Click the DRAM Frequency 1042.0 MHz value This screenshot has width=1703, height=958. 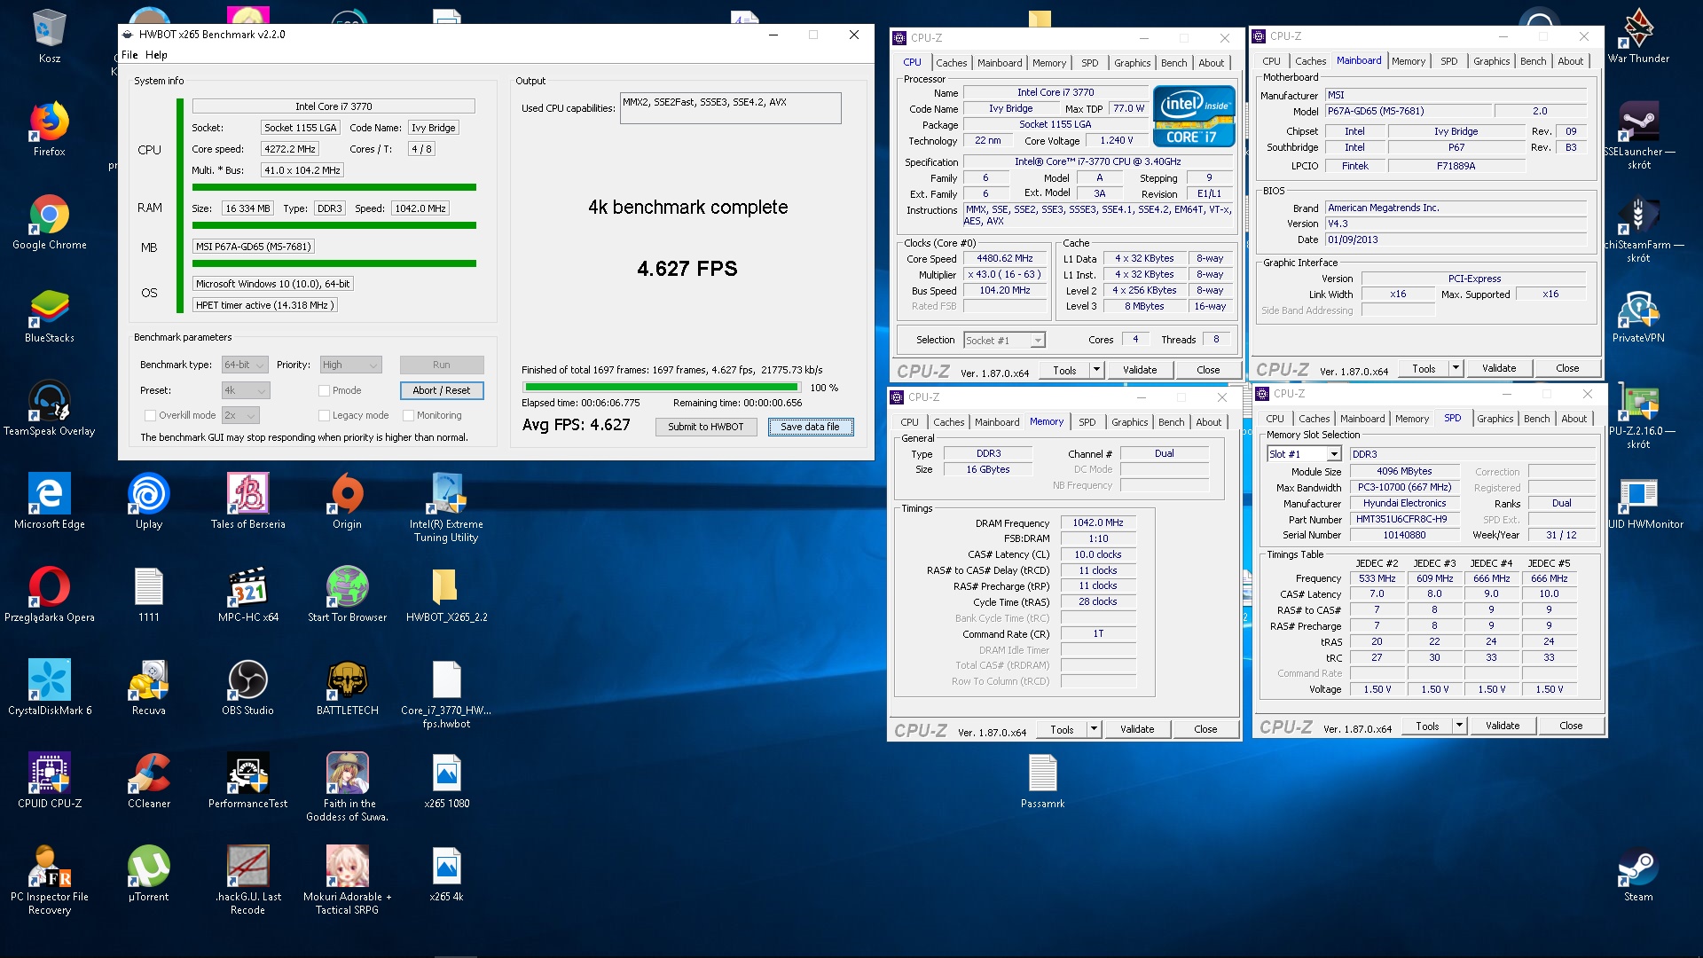[1098, 523]
